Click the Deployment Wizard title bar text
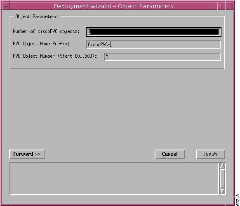 pos(113,6)
